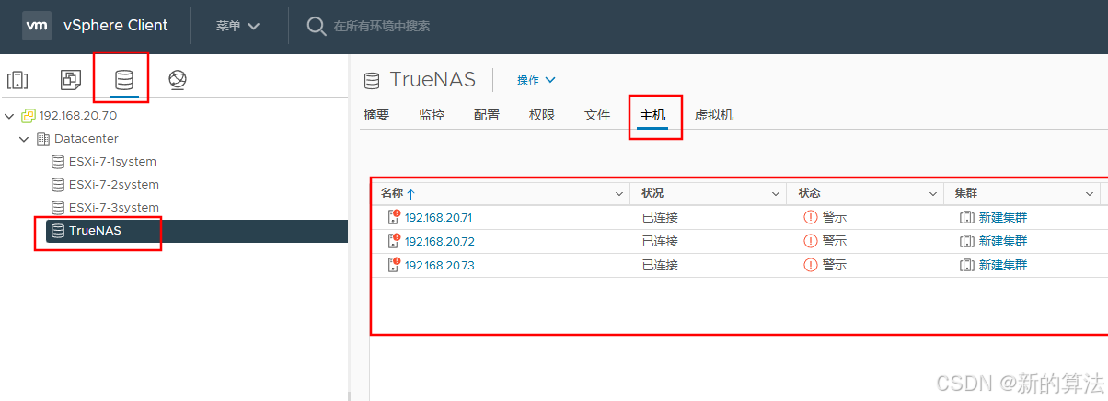Image resolution: width=1108 pixels, height=401 pixels.
Task: Open 新建集群 link in 192.168.20.71 row
Action: (1003, 218)
